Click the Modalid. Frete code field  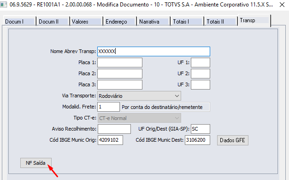click(x=108, y=107)
